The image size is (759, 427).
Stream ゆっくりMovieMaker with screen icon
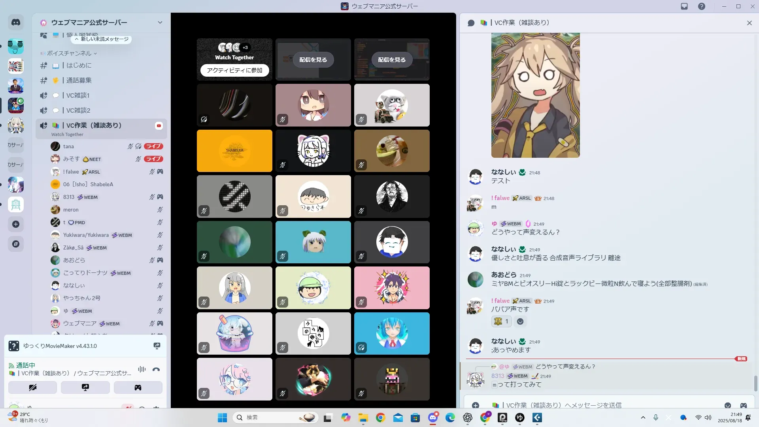[157, 346]
